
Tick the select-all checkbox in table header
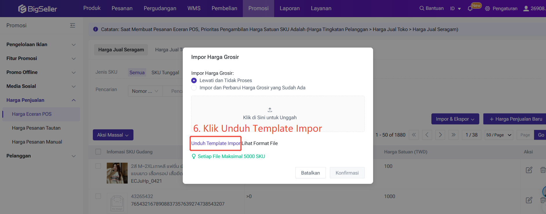[98, 152]
